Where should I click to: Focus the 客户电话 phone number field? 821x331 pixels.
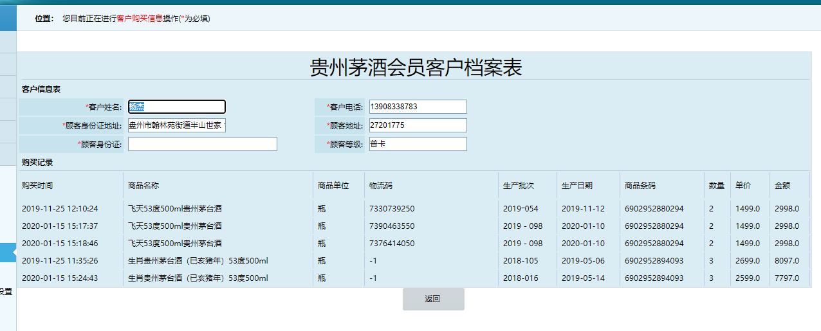click(417, 107)
